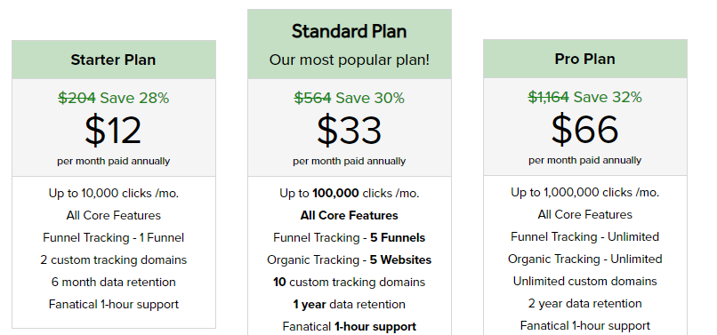Image resolution: width=717 pixels, height=335 pixels.
Task: Click 'Save 28%' on Starter Plan
Action: [135, 98]
